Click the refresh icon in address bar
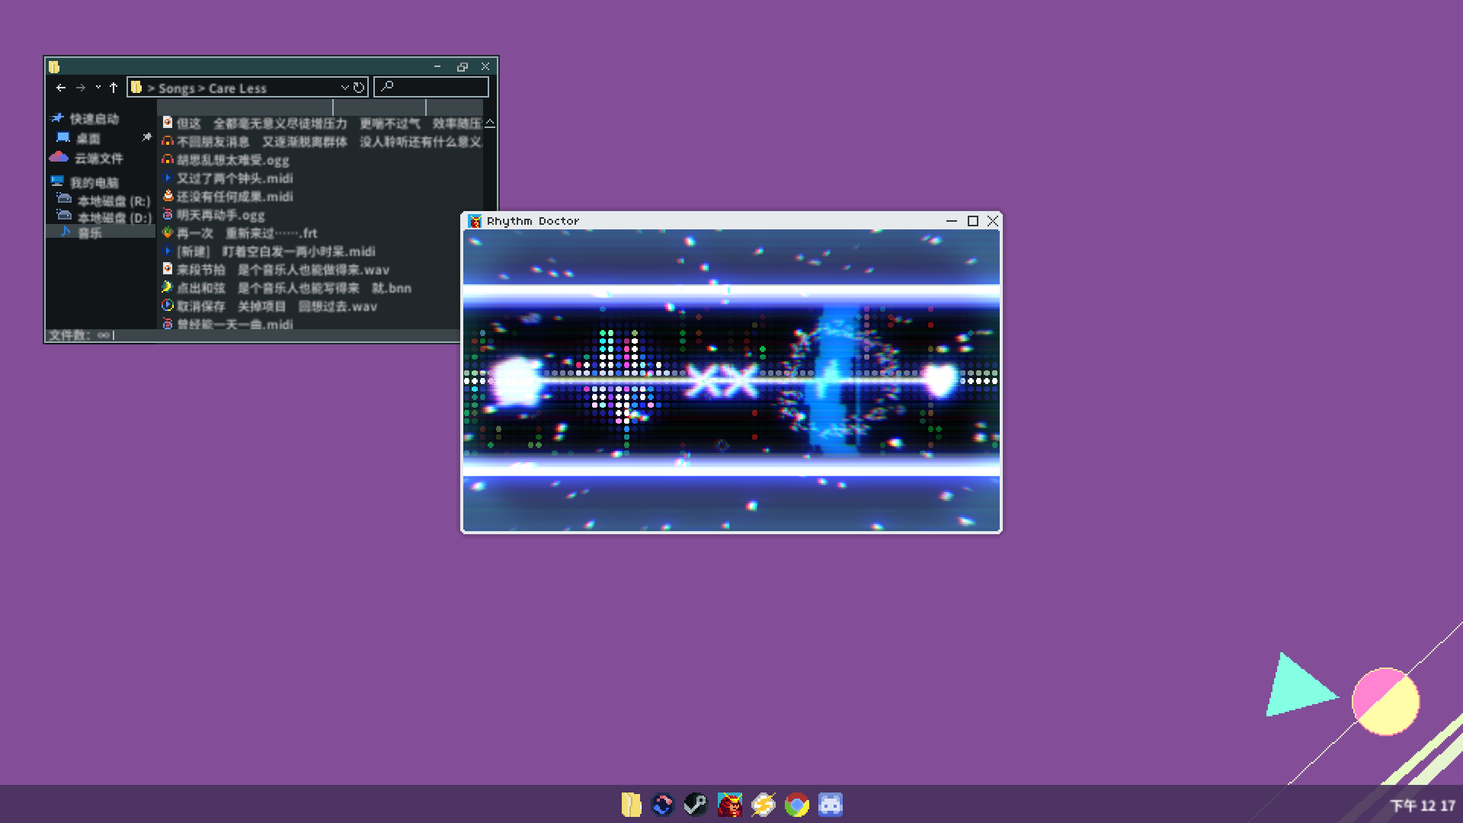This screenshot has height=823, width=1463. tap(359, 88)
